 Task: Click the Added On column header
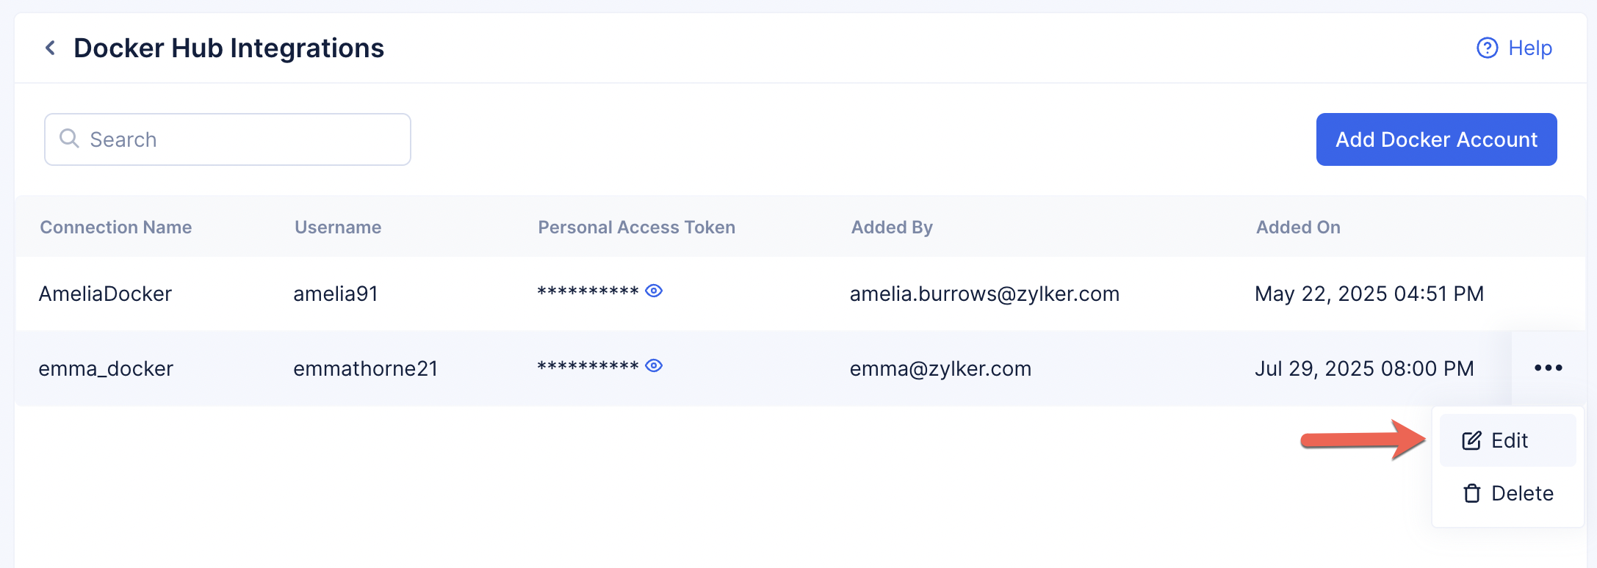coord(1298,227)
